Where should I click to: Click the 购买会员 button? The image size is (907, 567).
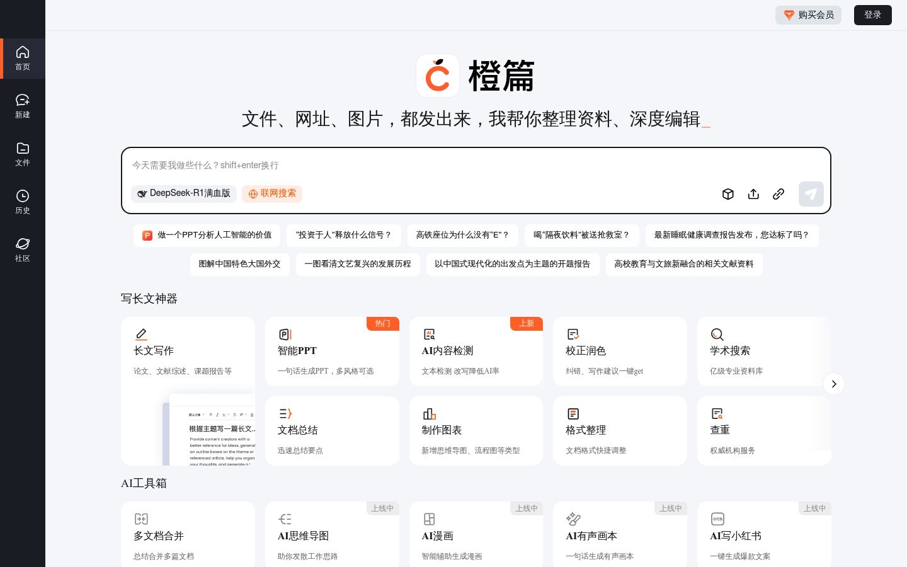[x=808, y=15]
